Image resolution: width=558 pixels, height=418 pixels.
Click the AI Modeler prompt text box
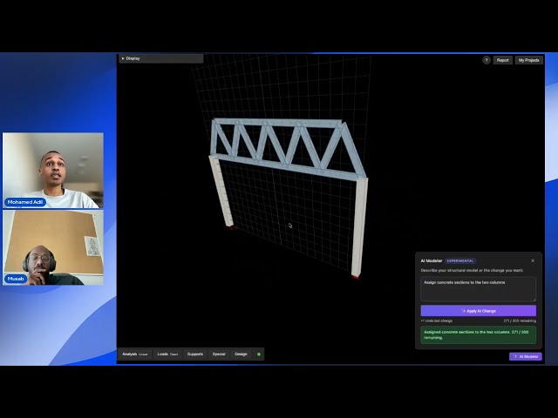tap(478, 289)
